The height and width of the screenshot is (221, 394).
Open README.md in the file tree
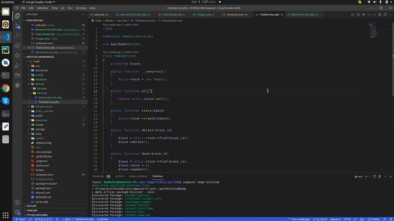[x=43, y=197]
